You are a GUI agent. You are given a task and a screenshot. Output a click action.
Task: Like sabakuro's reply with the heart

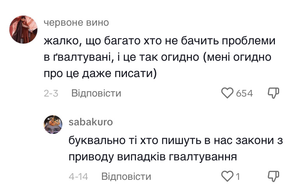coord(227,177)
